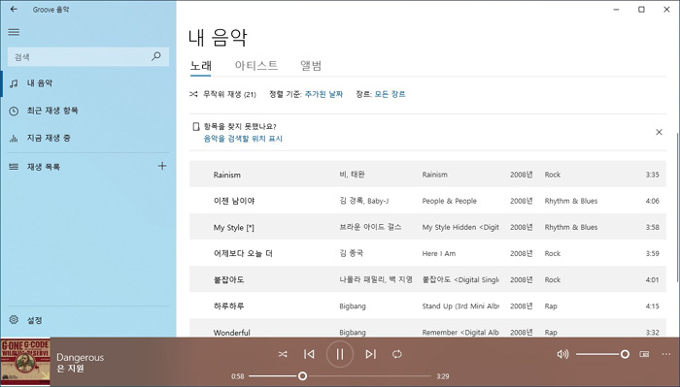Click artist 비, 태완
The image size is (680, 387).
pos(352,175)
